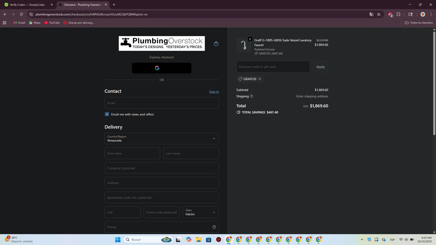Focus the Apartment, suite field

pos(162,198)
